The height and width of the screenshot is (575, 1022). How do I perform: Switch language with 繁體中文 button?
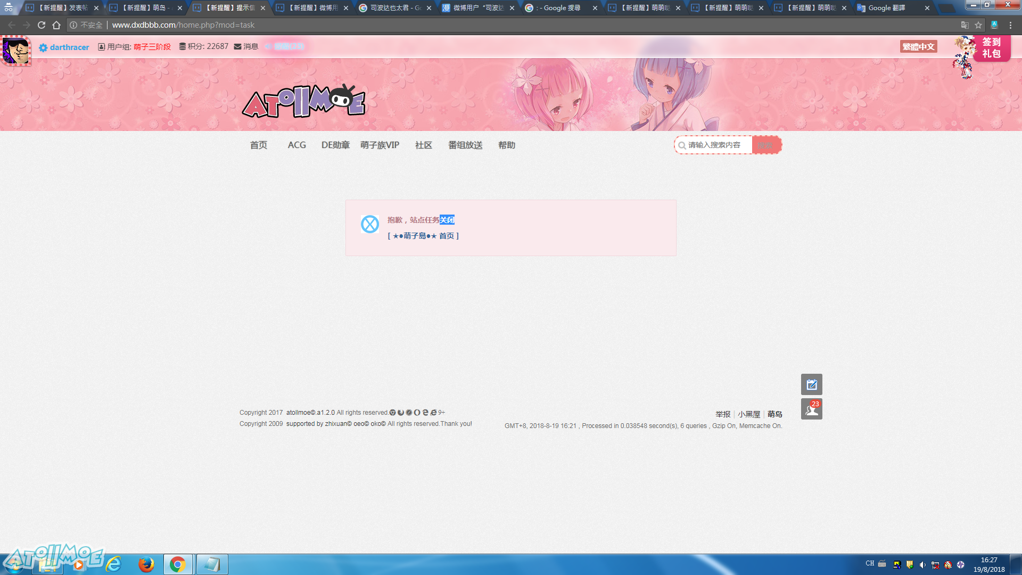tap(918, 46)
